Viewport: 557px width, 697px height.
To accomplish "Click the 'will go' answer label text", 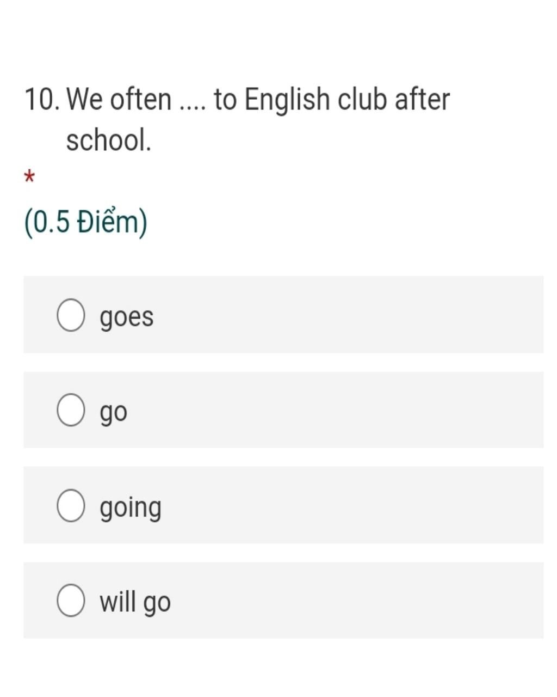I will [x=135, y=602].
